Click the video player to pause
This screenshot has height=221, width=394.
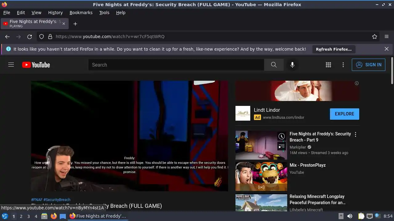pyautogui.click(x=130, y=136)
